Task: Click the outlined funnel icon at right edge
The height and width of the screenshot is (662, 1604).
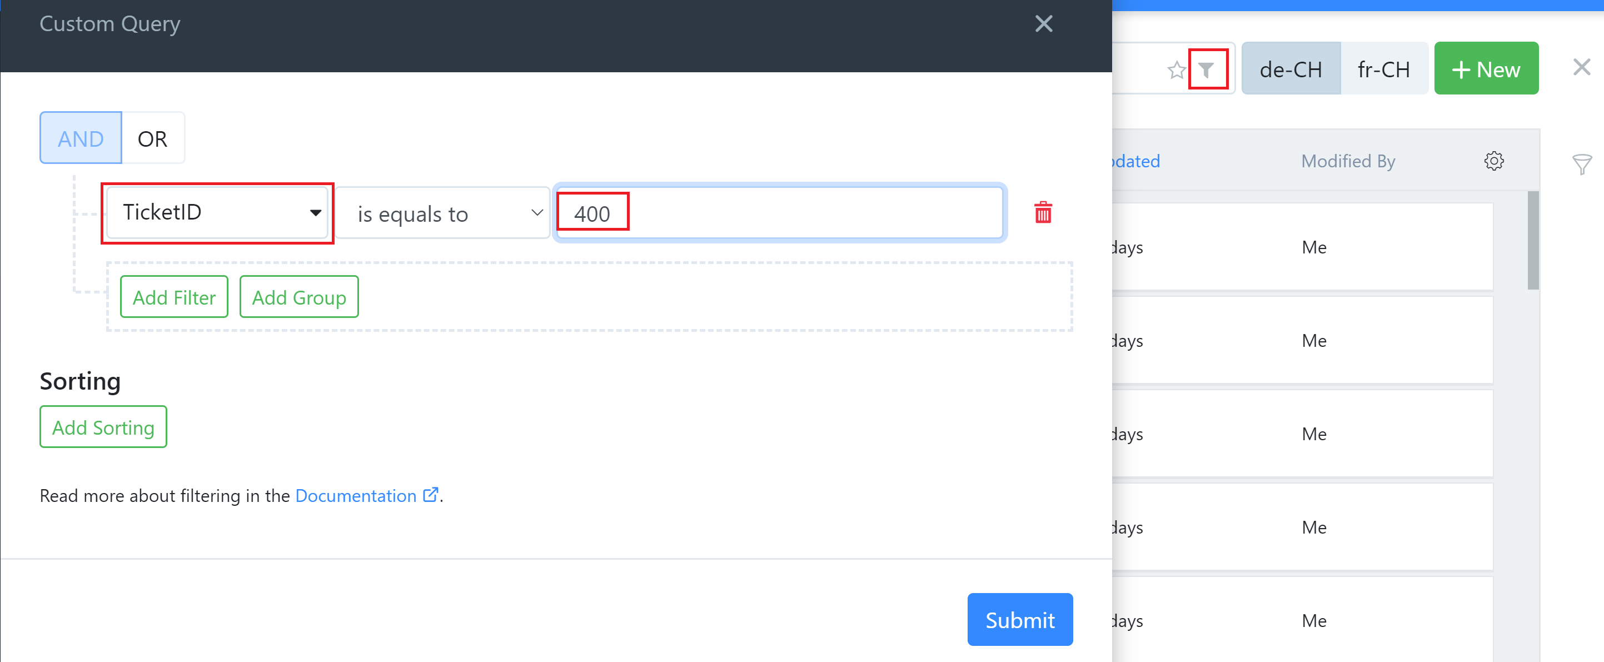Action: tap(1582, 165)
